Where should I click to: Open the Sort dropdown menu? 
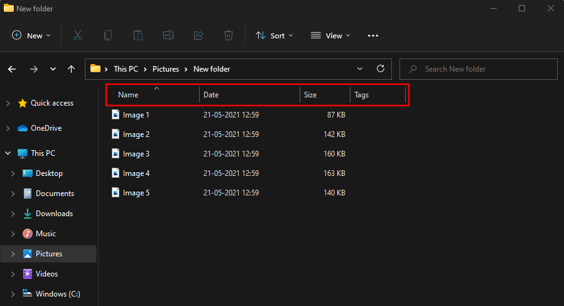274,36
